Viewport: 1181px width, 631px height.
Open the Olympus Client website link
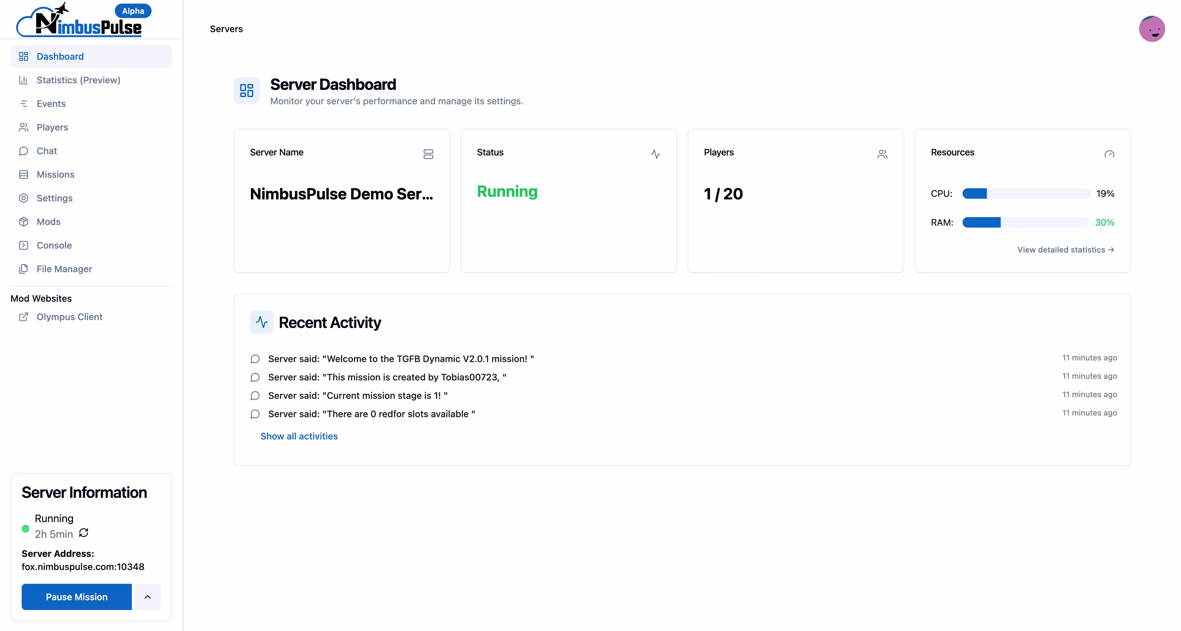click(x=91, y=316)
